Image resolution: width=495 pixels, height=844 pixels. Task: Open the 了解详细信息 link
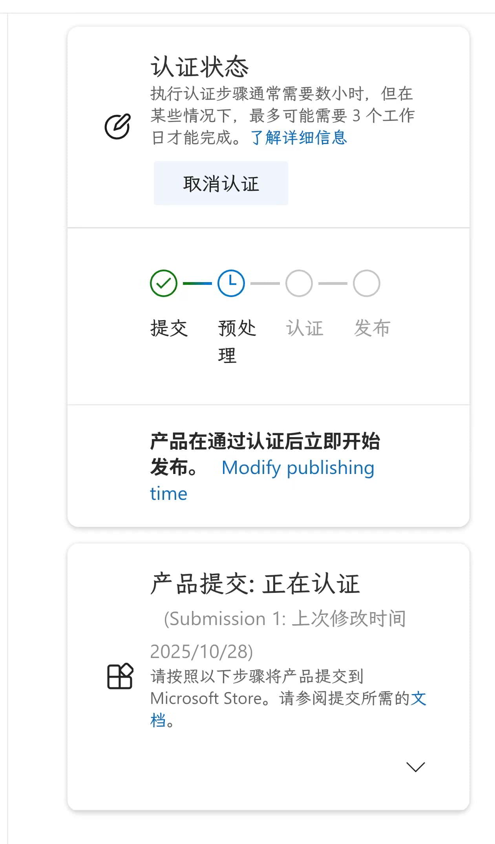point(299,138)
